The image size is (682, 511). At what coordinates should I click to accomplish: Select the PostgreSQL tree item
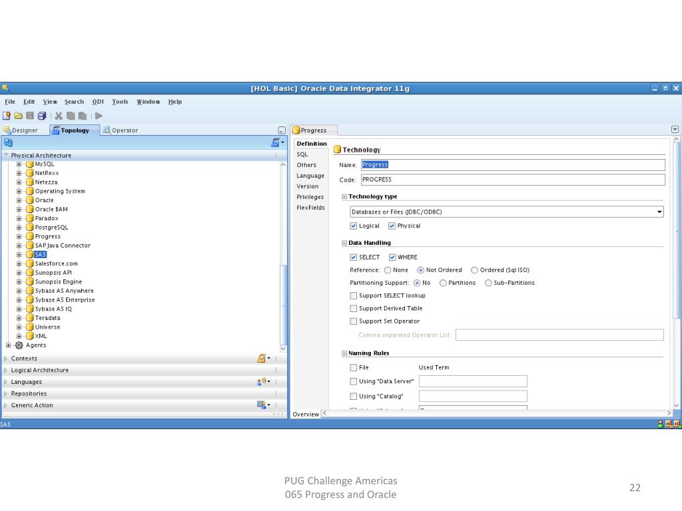[51, 228]
